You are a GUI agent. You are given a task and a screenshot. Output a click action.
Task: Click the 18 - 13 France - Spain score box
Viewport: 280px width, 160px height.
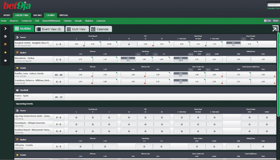coord(59,97)
